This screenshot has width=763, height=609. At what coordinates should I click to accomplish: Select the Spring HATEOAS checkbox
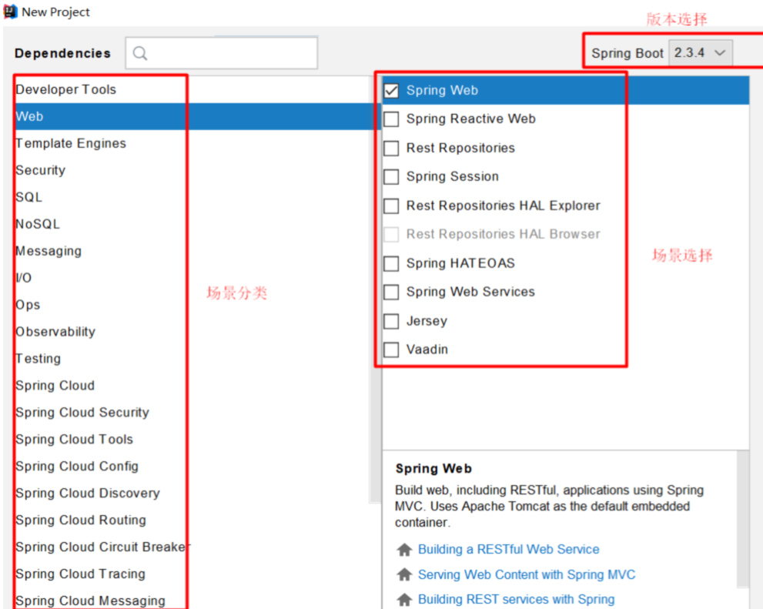point(391,263)
